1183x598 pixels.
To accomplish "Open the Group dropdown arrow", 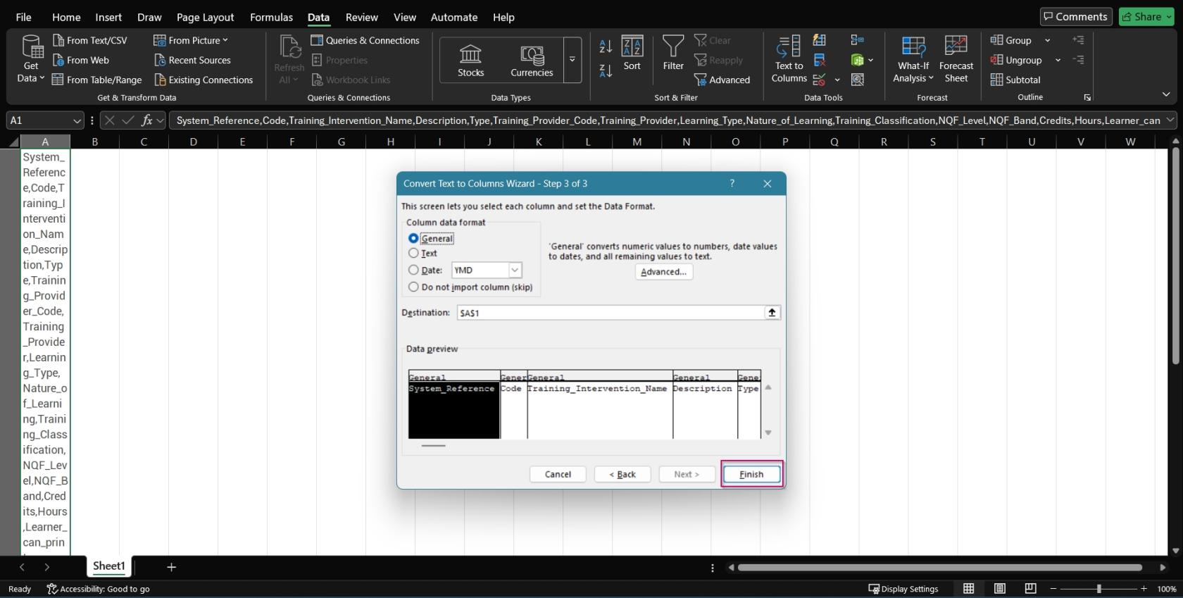I will [1047, 40].
